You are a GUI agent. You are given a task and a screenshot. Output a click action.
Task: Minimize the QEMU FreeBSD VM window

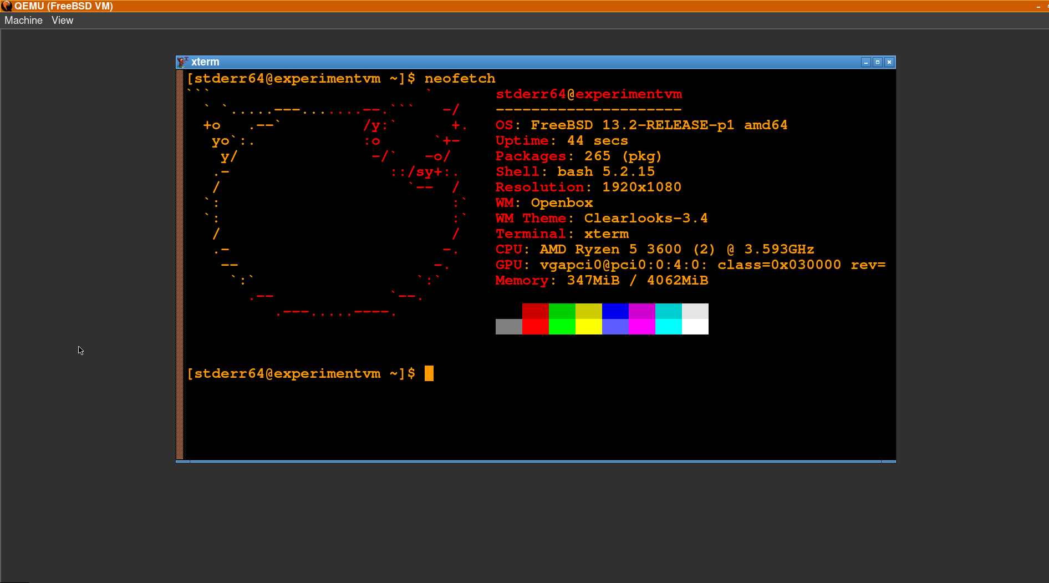click(1038, 6)
